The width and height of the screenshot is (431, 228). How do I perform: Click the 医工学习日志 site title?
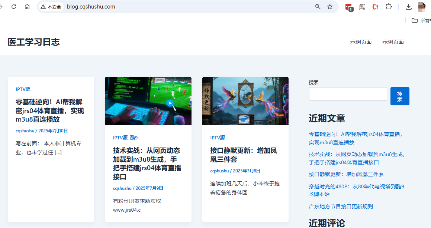[34, 42]
